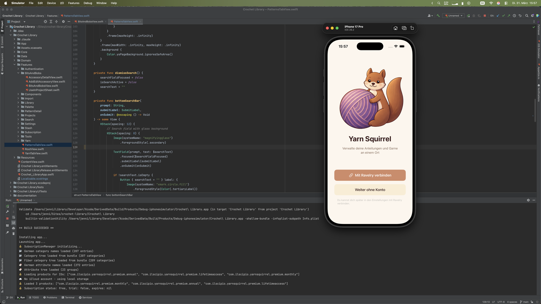Take a Simulator screenshot with camera icon
This screenshot has height=304, width=541.
[404, 28]
